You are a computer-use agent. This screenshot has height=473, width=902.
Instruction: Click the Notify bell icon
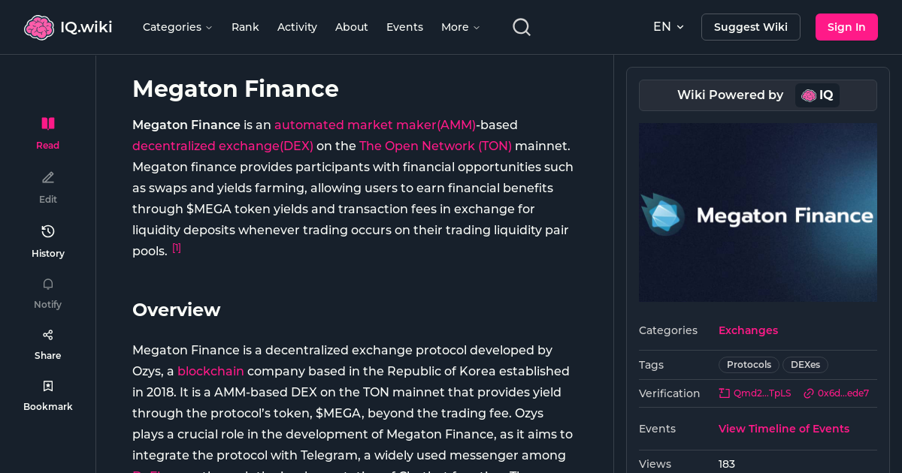[x=47, y=284]
